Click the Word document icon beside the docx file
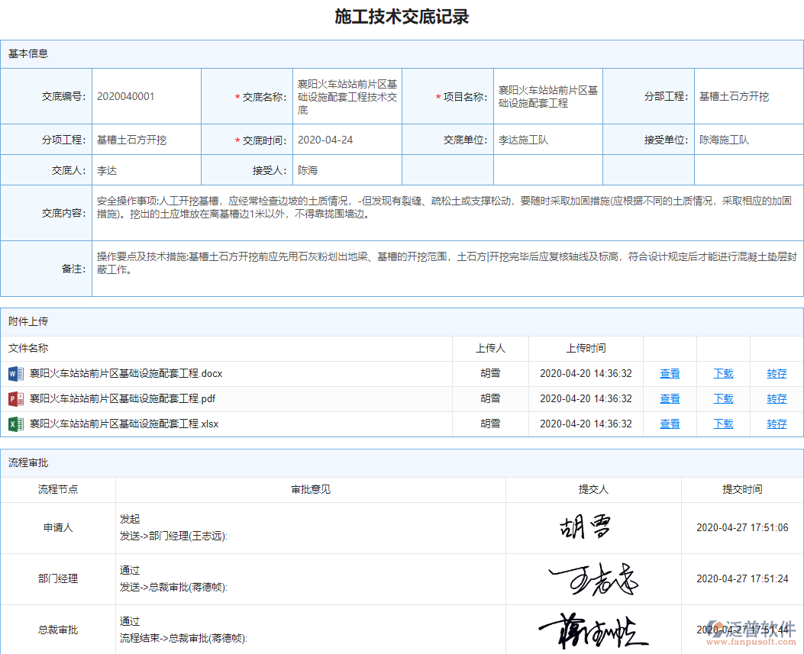Image resolution: width=804 pixels, height=654 pixels. pos(15,373)
